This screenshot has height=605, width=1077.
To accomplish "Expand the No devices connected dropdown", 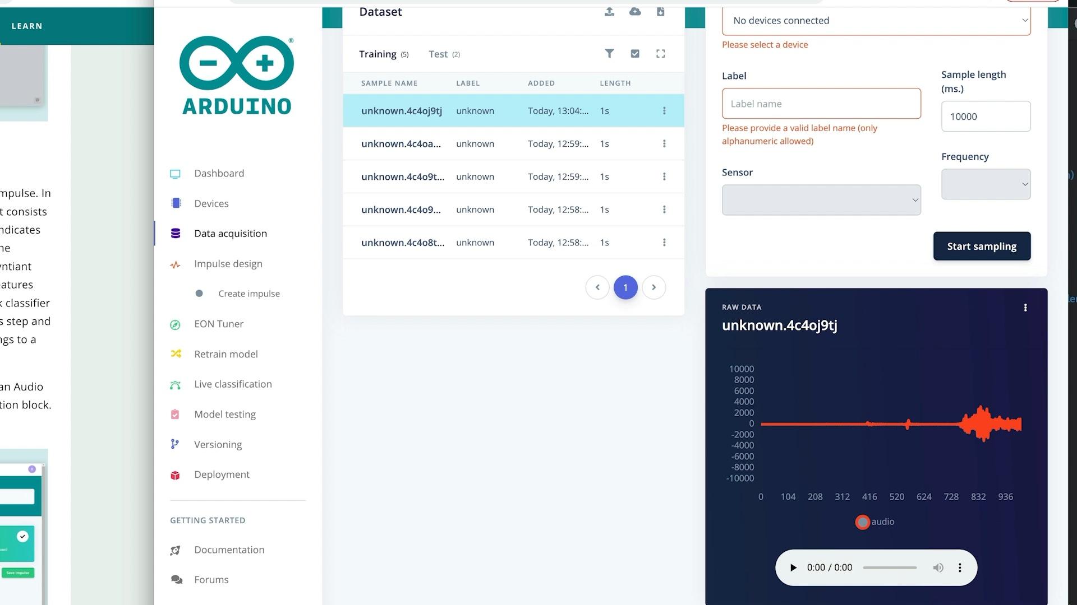I will pyautogui.click(x=876, y=21).
